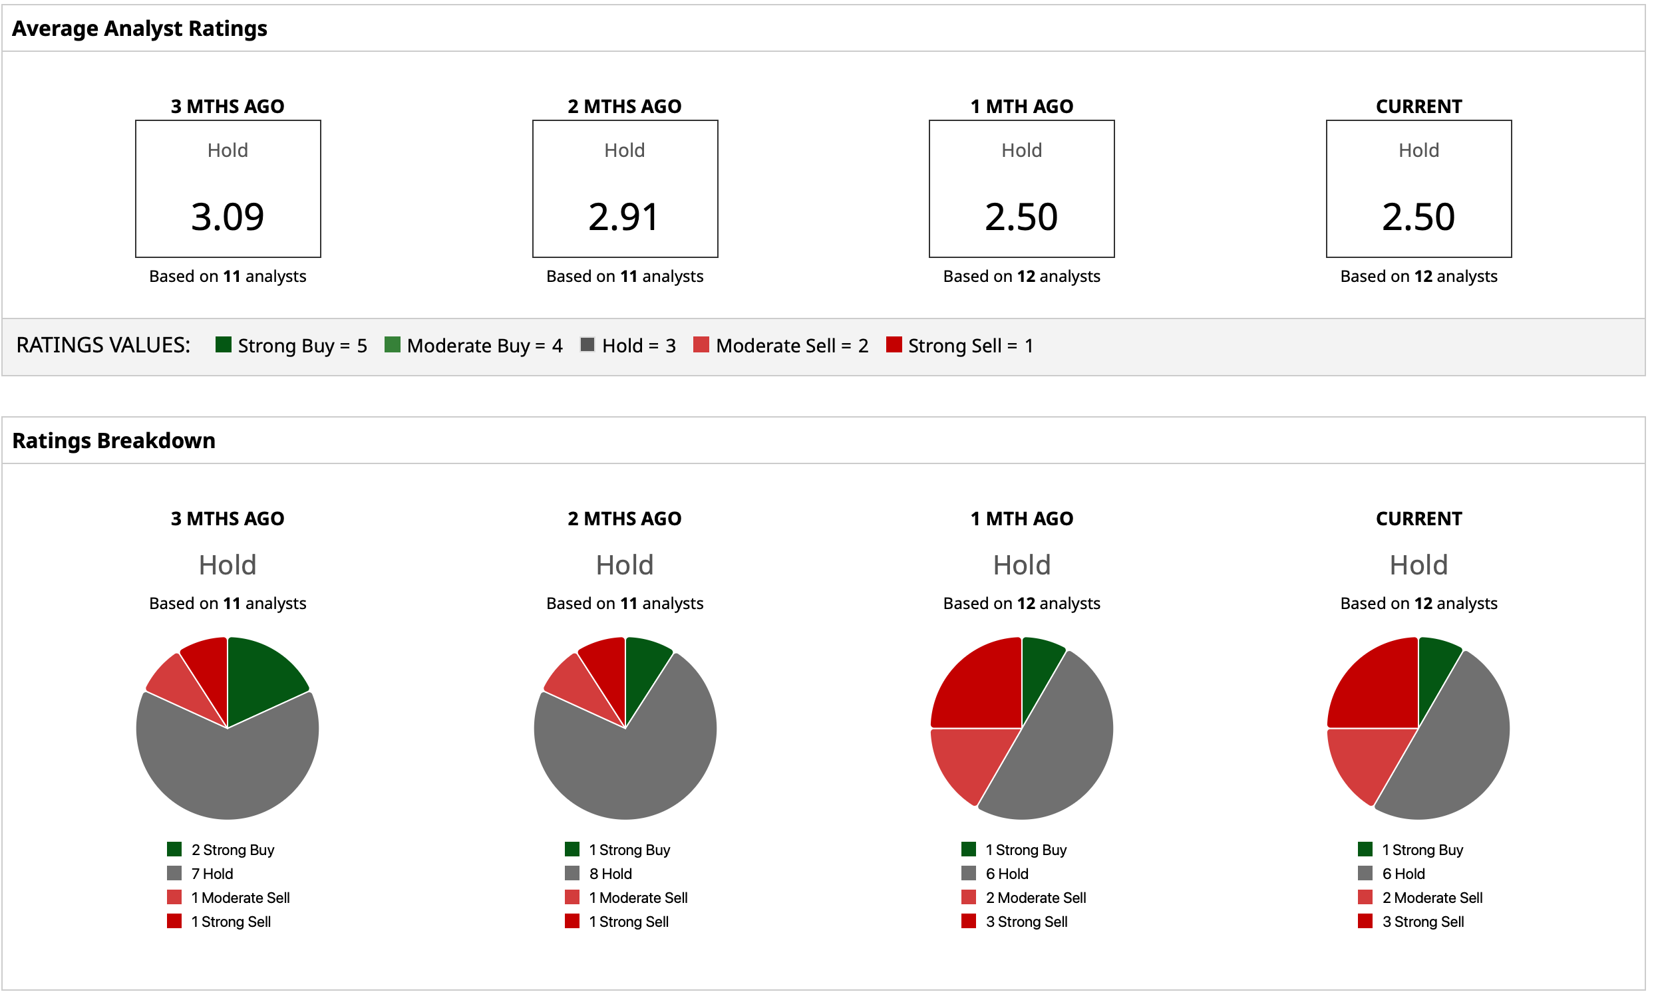Click the Average Analyst Ratings heading
Viewport: 1654px width, 1000px height.
click(x=140, y=29)
